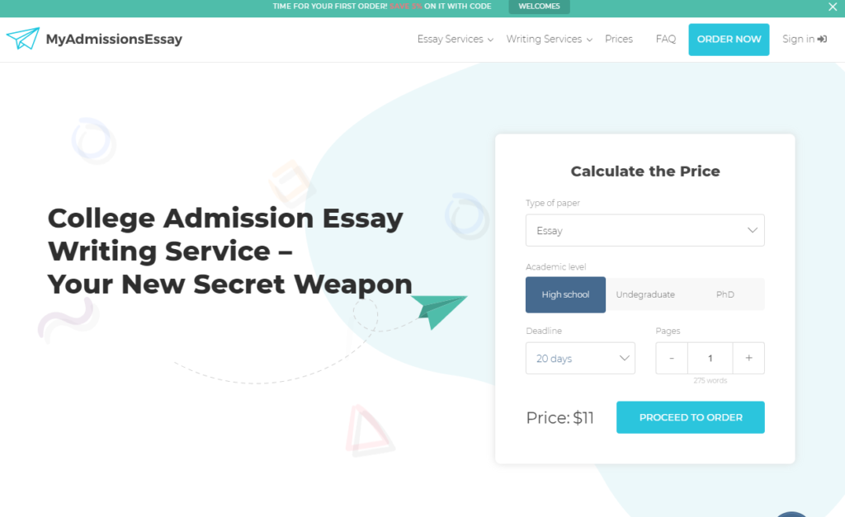Click the chevron in the Essay dropdown
The image size is (845, 517).
[753, 231]
